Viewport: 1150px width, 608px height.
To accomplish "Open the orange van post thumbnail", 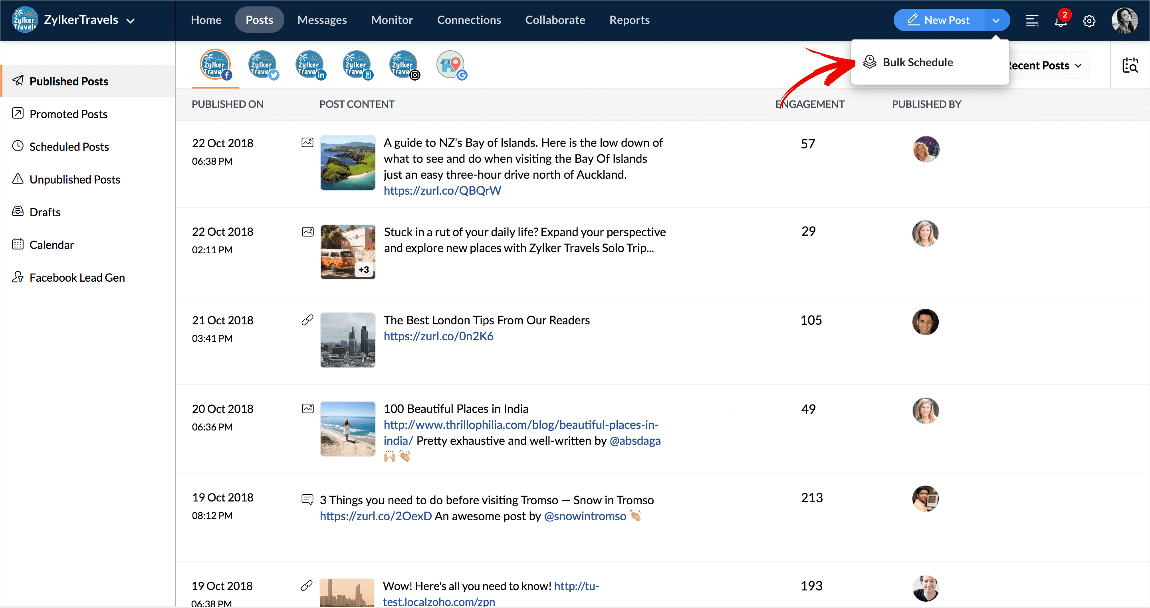I will pos(348,252).
